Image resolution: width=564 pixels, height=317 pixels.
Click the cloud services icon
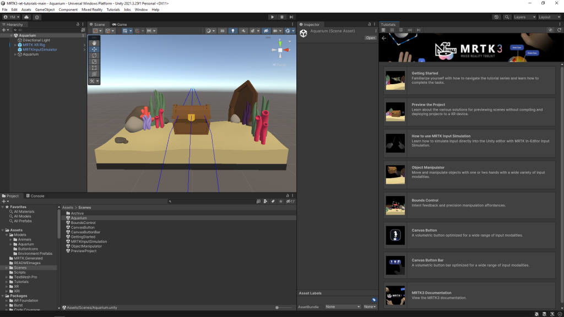click(x=26, y=17)
